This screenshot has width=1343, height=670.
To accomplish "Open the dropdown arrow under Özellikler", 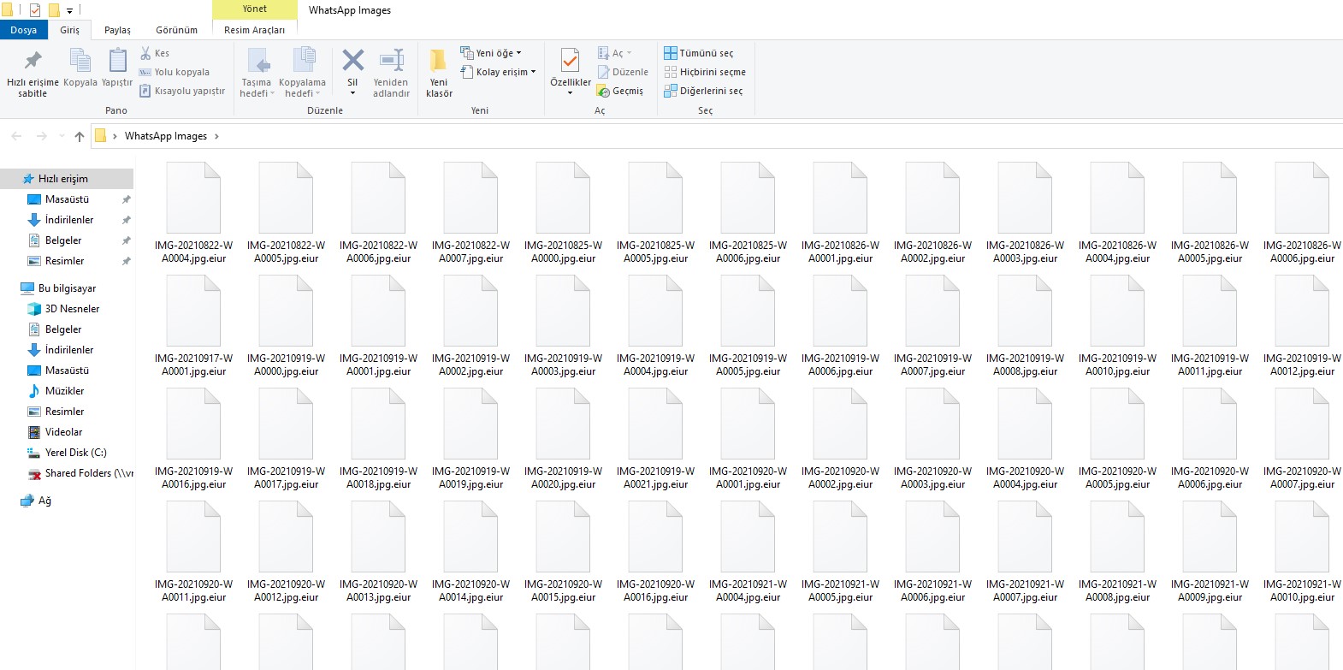I will (x=570, y=92).
